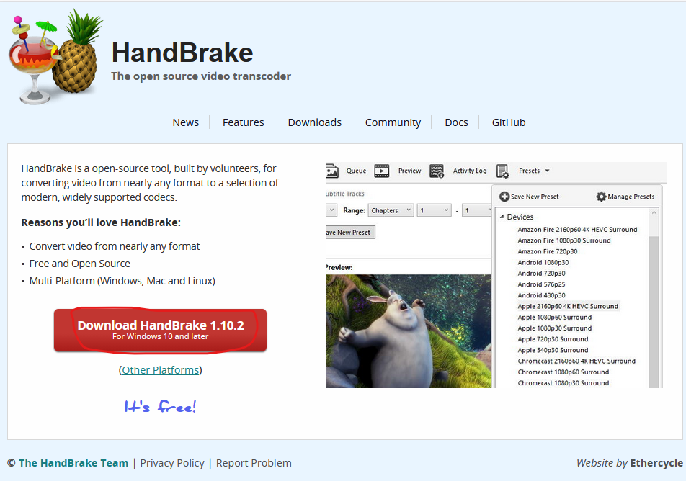
Task: Open the Privacy Policy link
Action: coord(172,463)
